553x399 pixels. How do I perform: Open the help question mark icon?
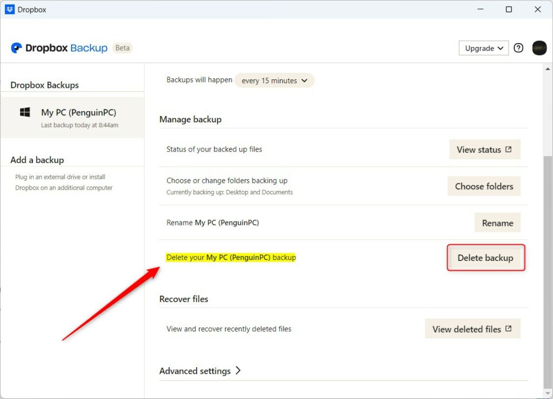point(518,48)
